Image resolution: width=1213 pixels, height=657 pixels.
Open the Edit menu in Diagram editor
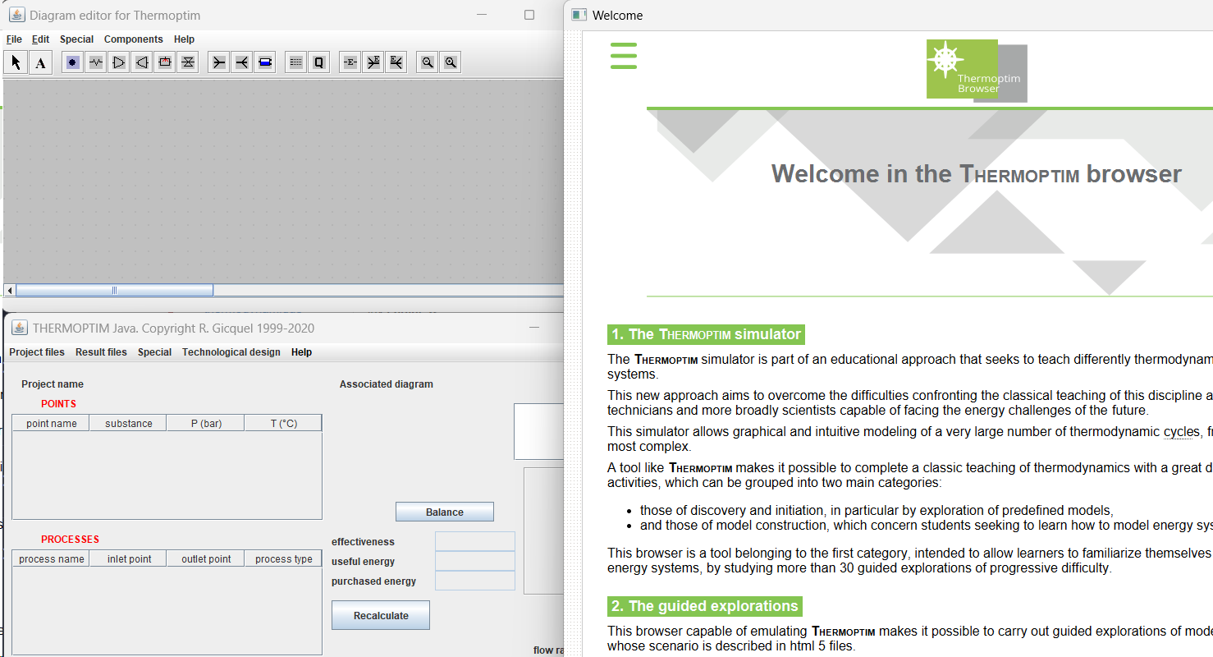coord(41,39)
